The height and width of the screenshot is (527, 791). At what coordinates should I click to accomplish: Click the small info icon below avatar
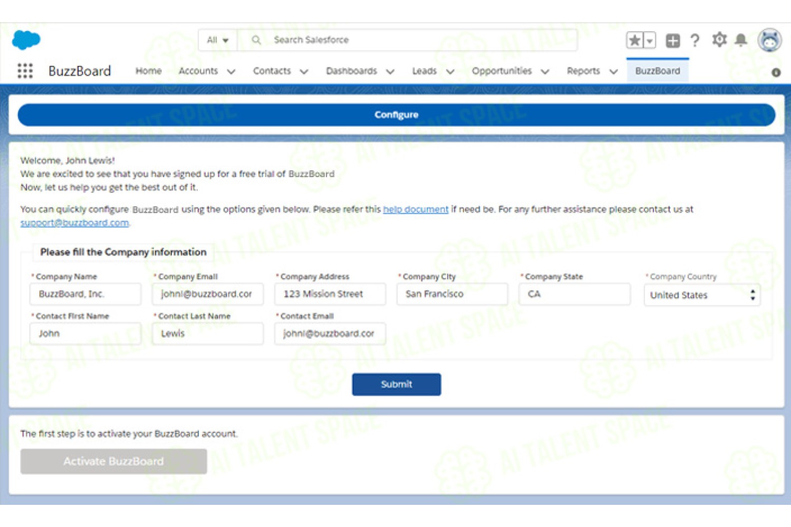776,73
